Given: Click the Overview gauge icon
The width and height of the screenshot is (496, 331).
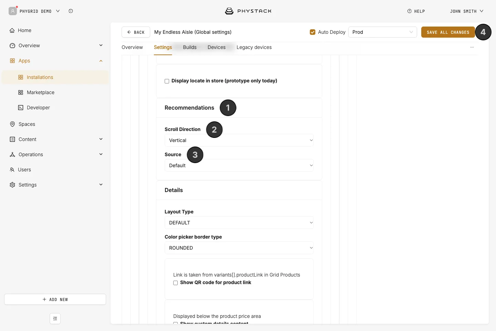Looking at the screenshot, I should click(12, 46).
